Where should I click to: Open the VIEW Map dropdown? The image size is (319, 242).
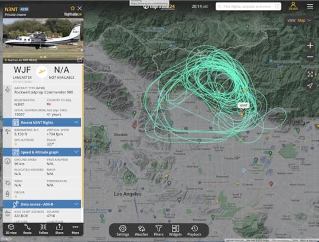click(x=299, y=20)
